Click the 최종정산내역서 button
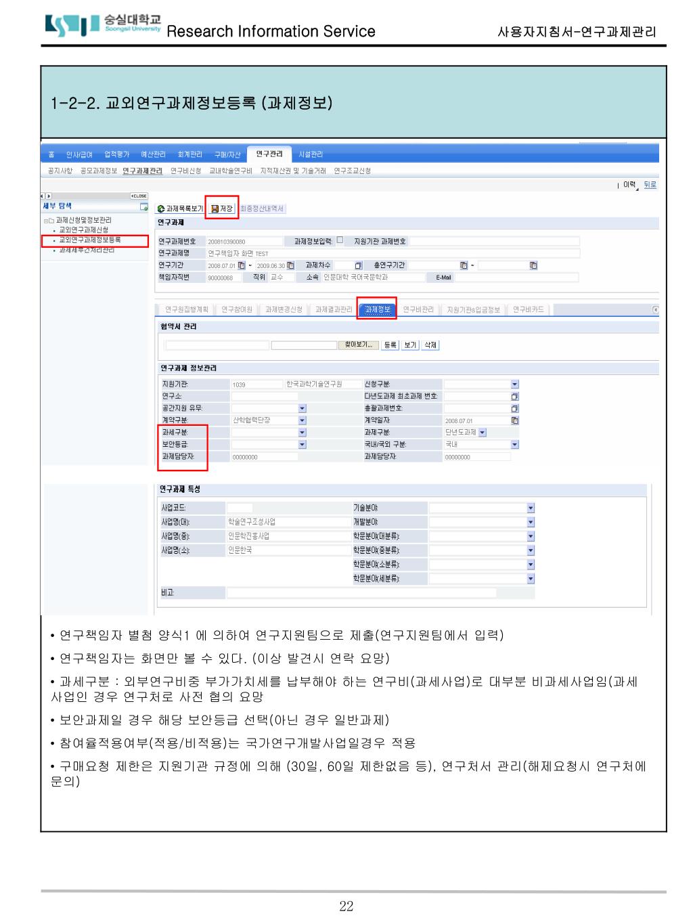Image resolution: width=693 pixels, height=924 pixels. [x=262, y=208]
